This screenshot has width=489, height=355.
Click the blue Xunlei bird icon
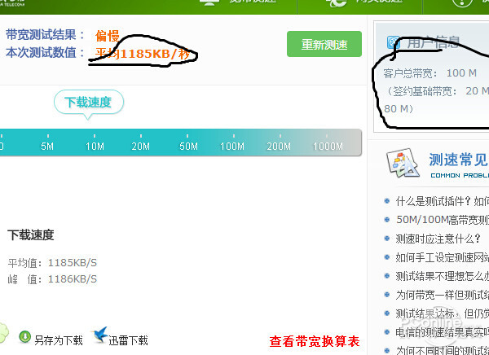(x=100, y=335)
